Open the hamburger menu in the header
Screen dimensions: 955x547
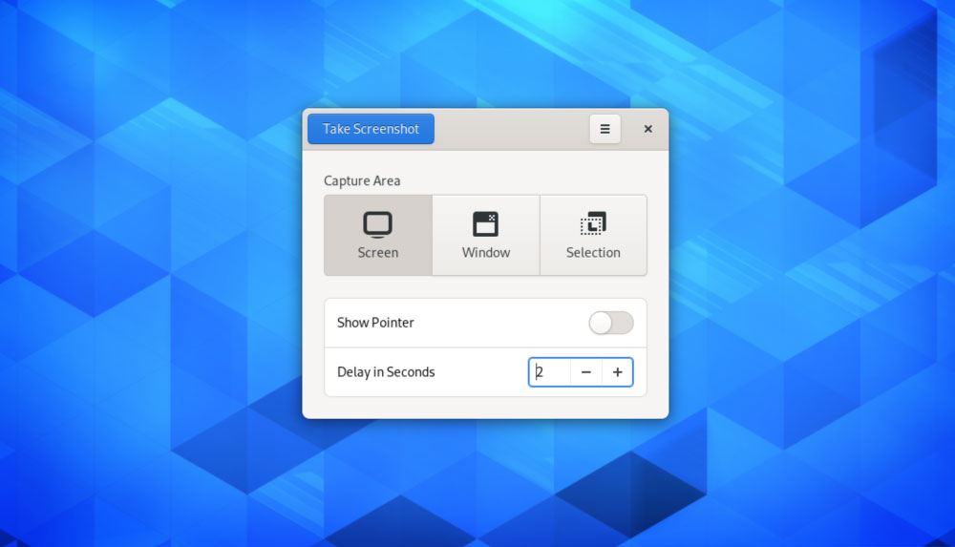click(605, 129)
